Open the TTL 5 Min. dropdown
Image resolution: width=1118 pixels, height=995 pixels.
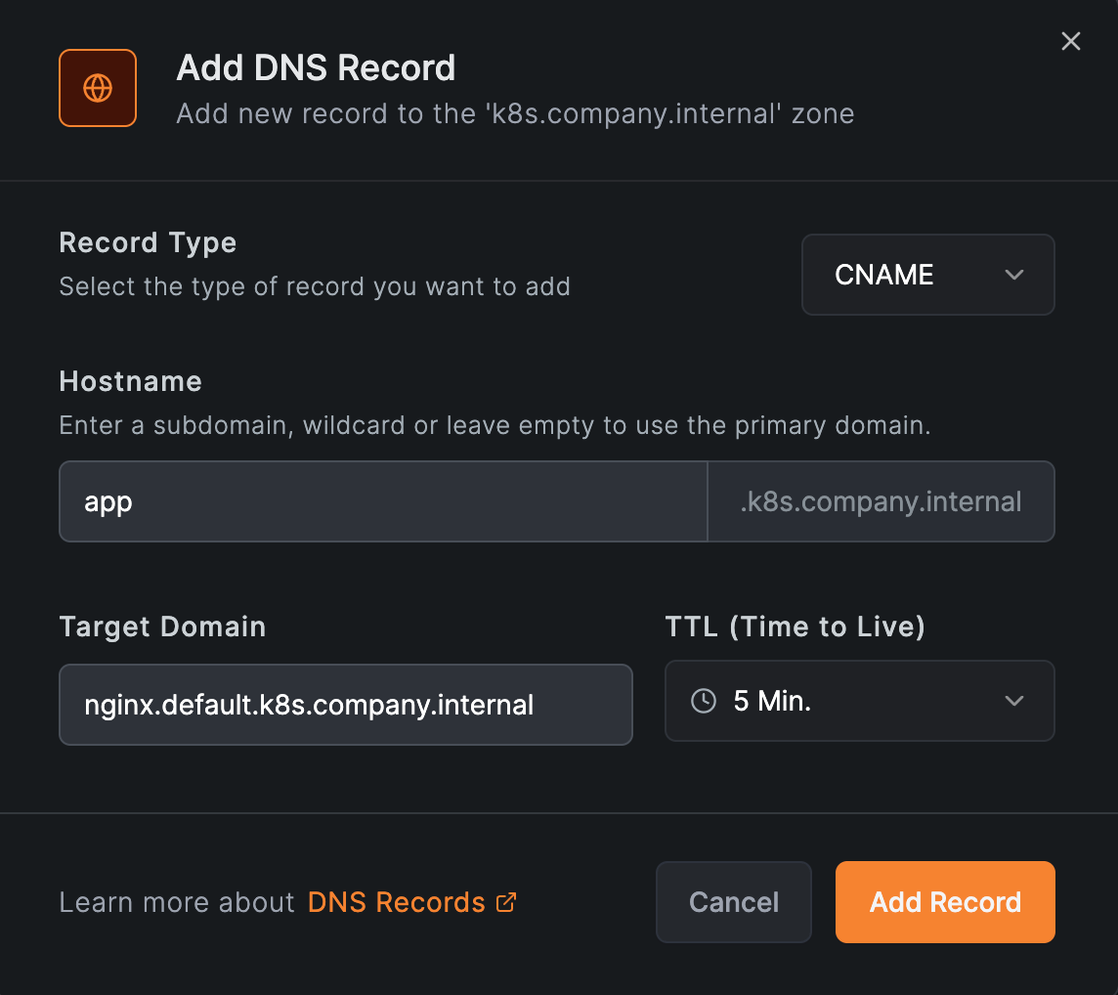[x=859, y=701]
